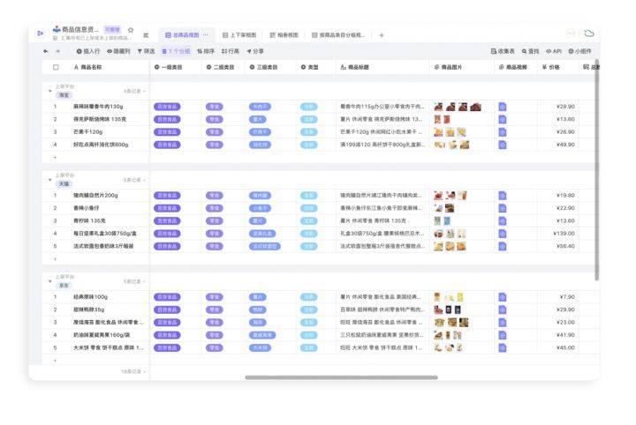636x425 pixels.
Task: Tick the select-all checkbox in the header
Action: coord(56,67)
